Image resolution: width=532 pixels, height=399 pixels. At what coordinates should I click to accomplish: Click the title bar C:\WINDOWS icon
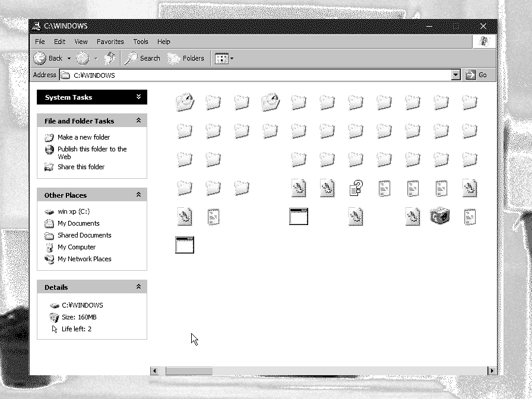click(x=36, y=26)
